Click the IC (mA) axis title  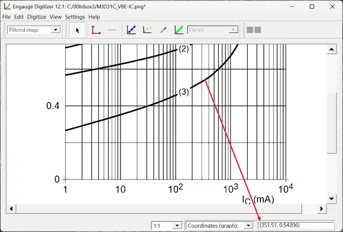pyautogui.click(x=258, y=200)
